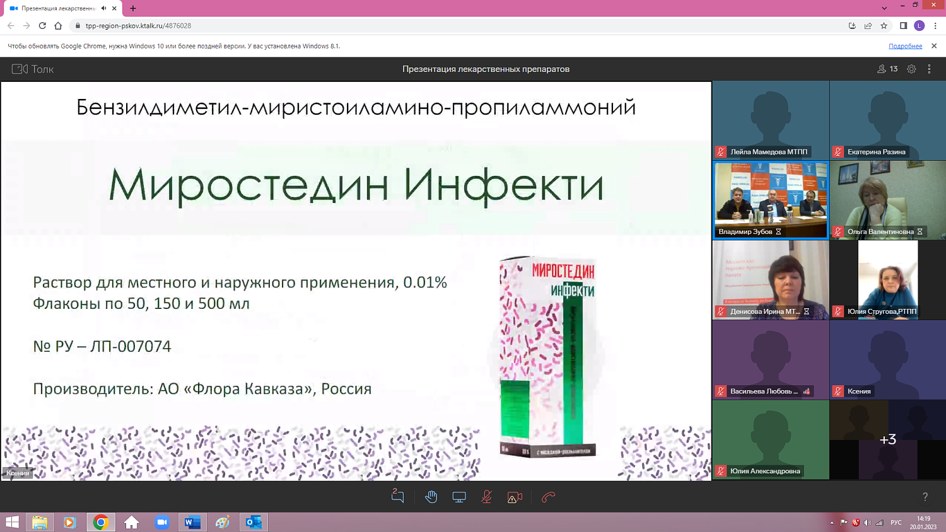This screenshot has height=532, width=946.
Task: Open participants list showing 13
Action: coord(887,69)
